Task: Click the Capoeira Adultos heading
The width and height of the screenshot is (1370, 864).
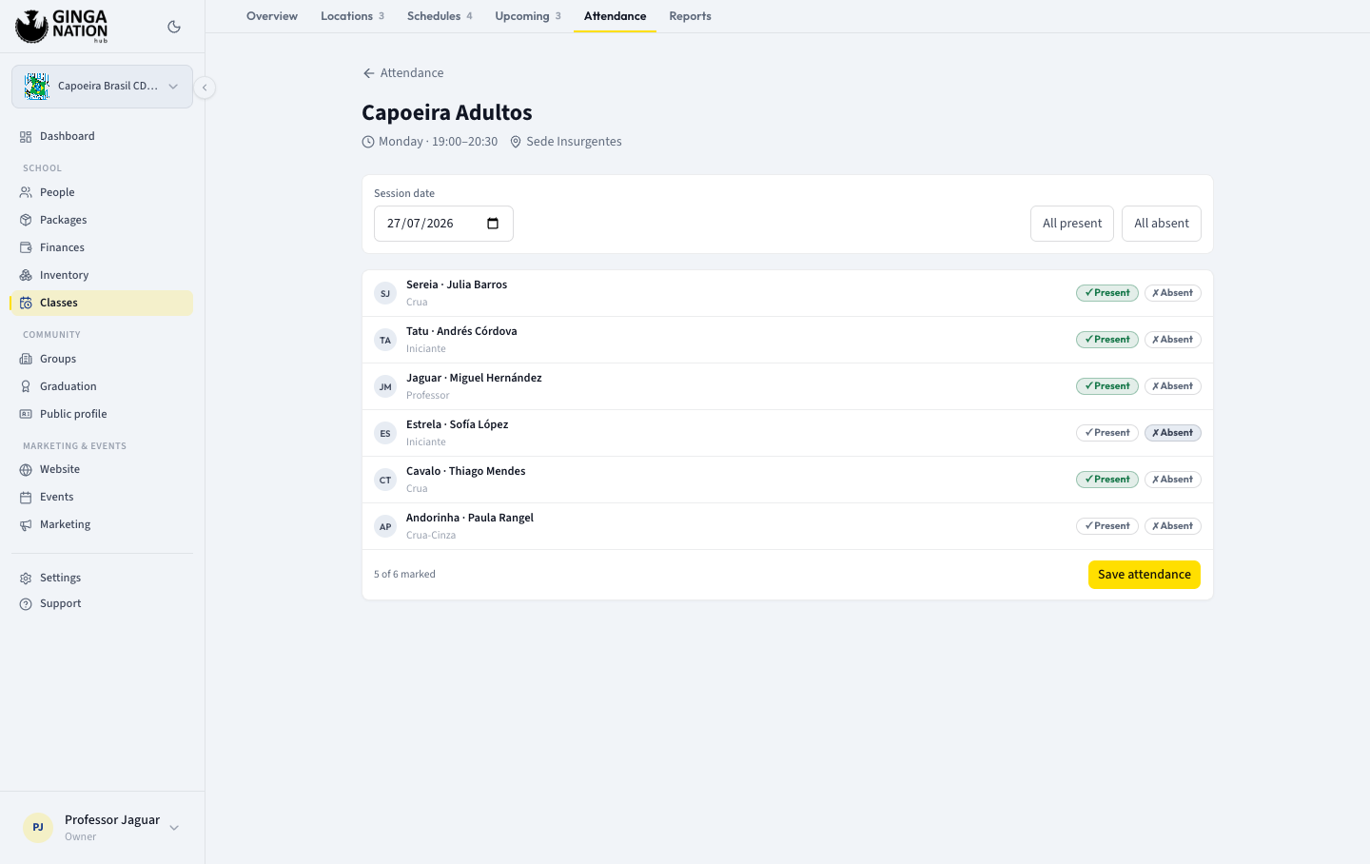Action: [447, 112]
